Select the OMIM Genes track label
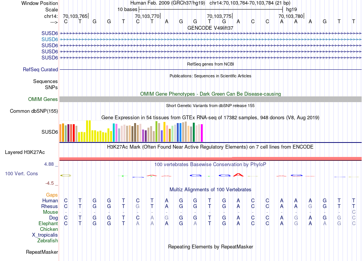The image size is (362, 261). 43,99
